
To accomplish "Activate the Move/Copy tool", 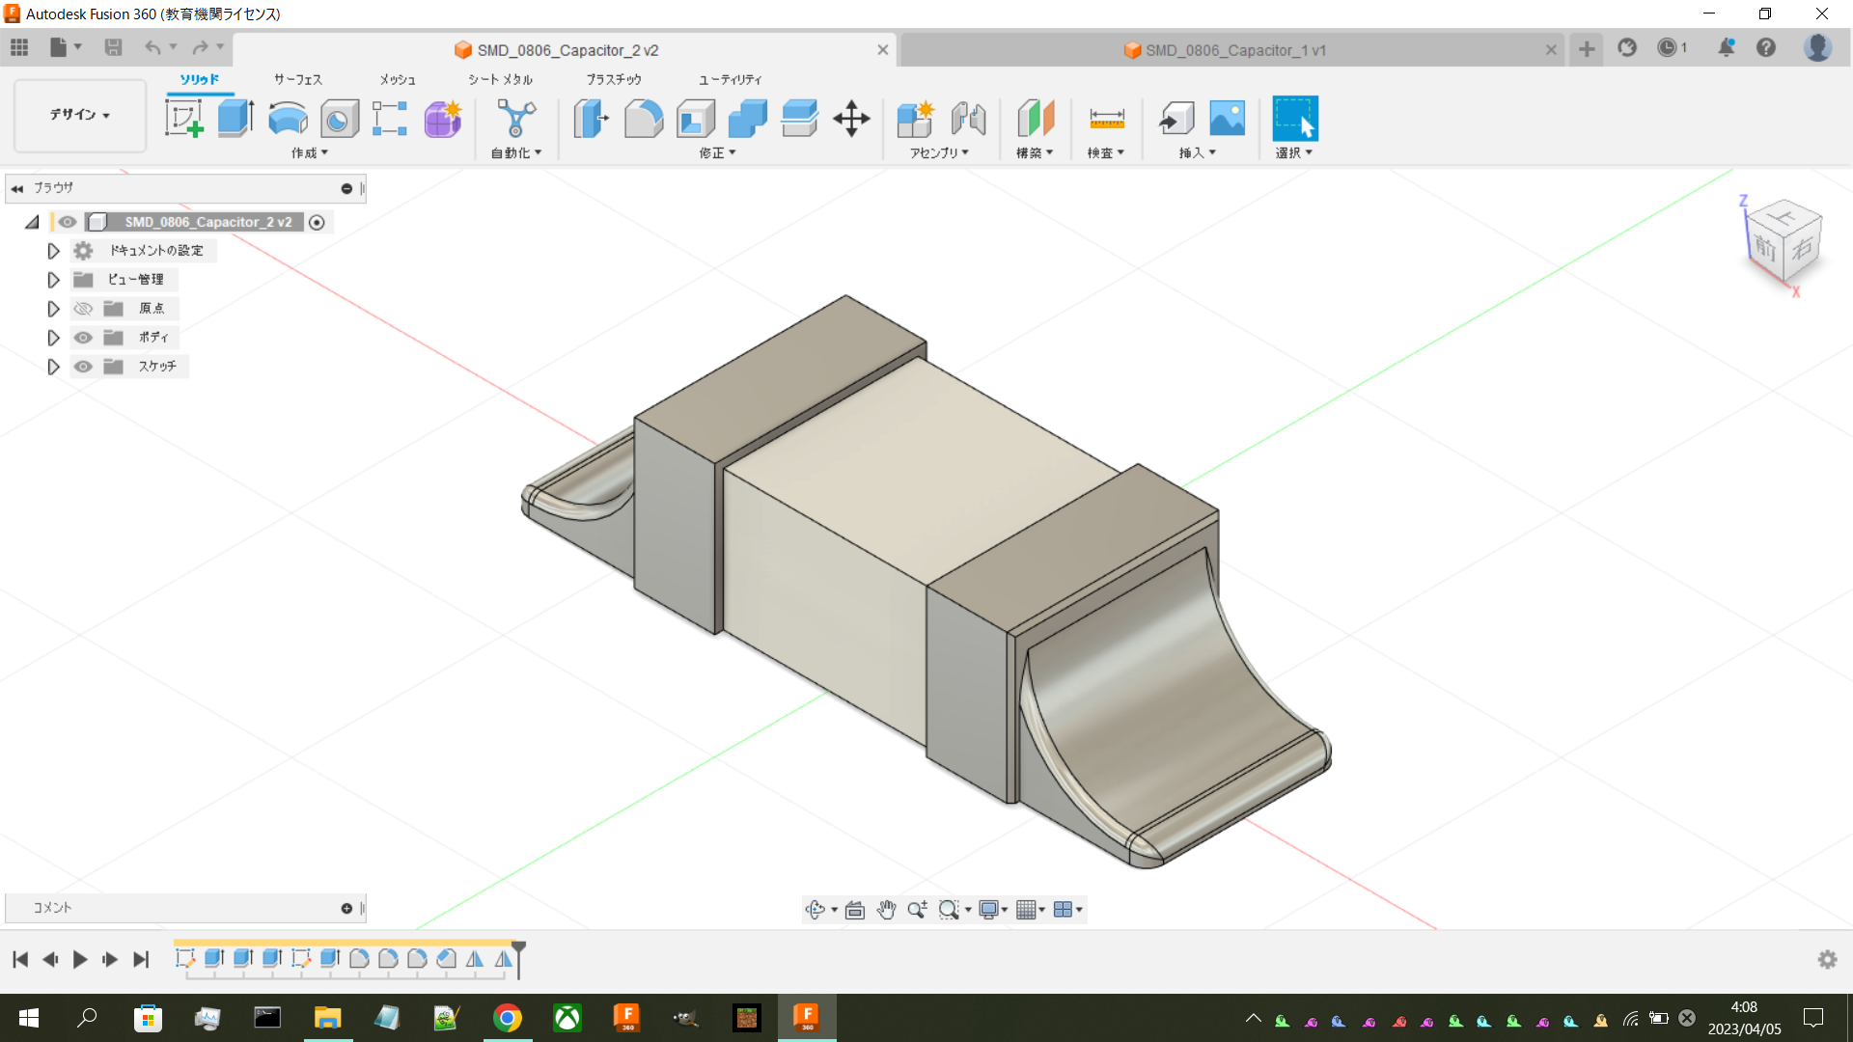I will click(x=851, y=119).
